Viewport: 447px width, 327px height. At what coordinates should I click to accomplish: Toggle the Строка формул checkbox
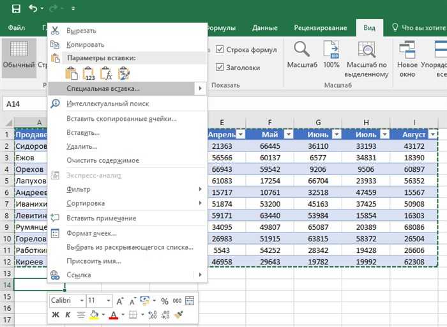coord(220,49)
